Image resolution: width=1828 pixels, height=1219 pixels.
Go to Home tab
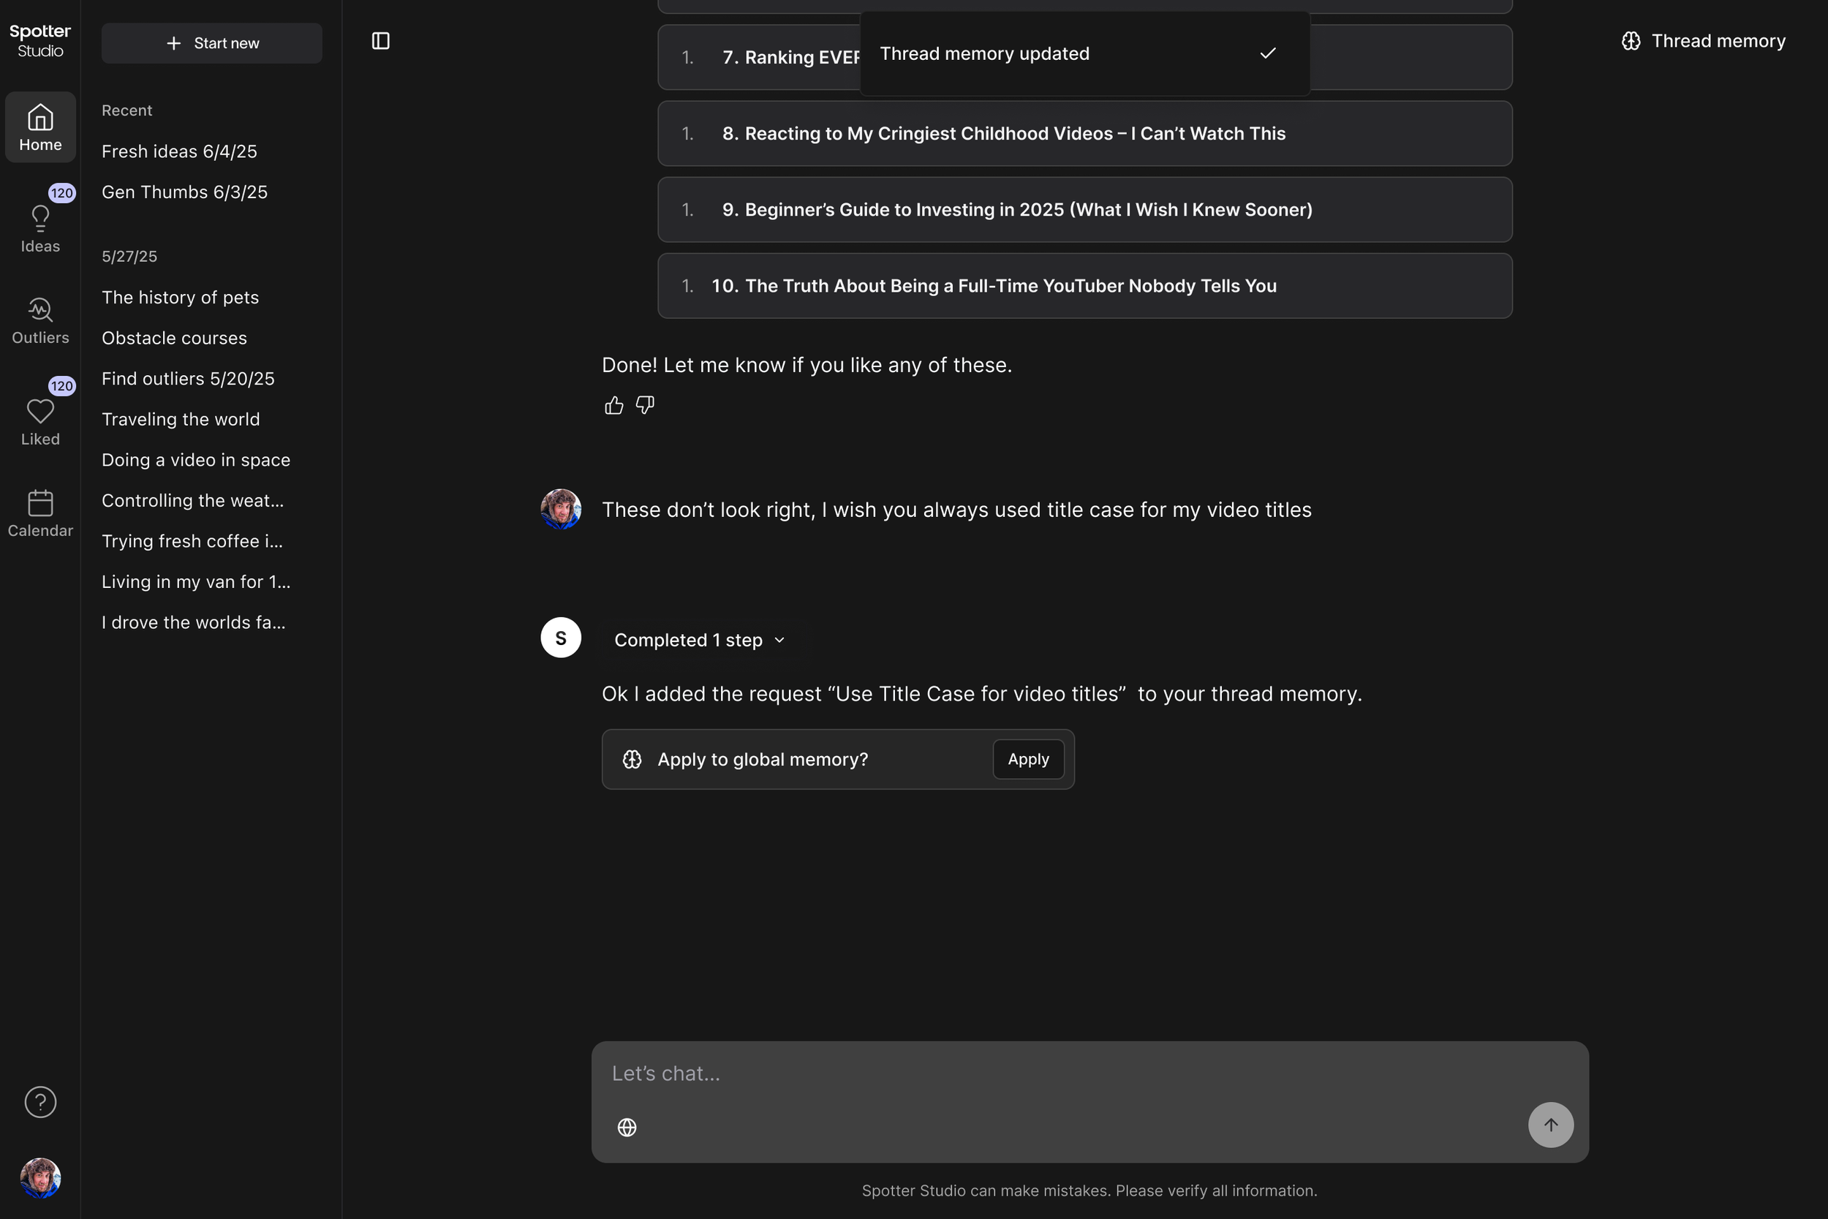pyautogui.click(x=40, y=127)
